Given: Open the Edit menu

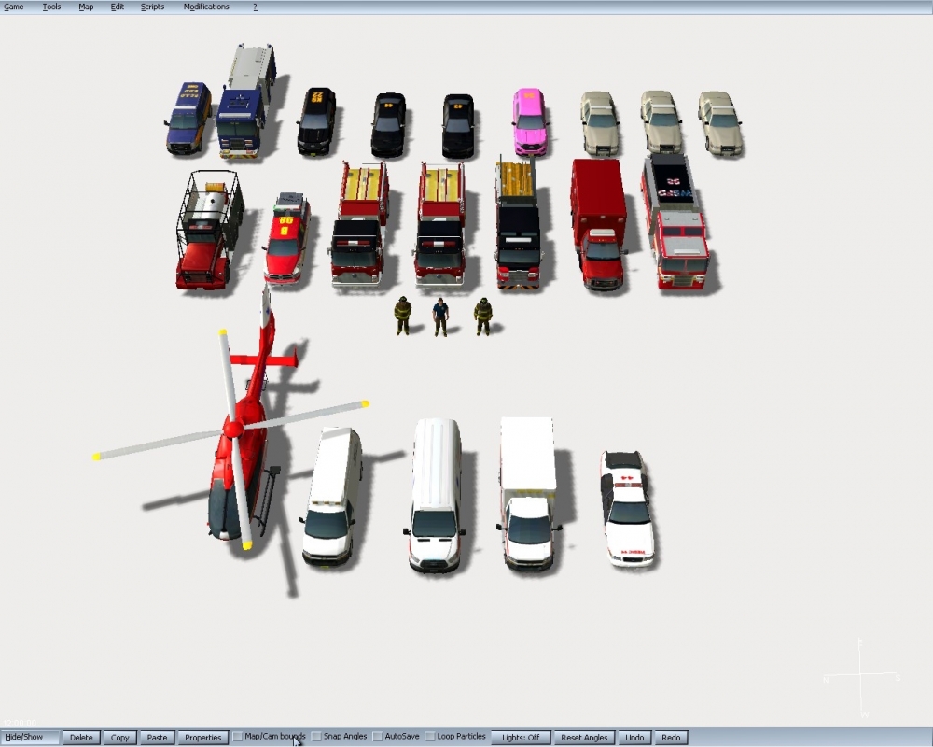Looking at the screenshot, I should [x=118, y=7].
